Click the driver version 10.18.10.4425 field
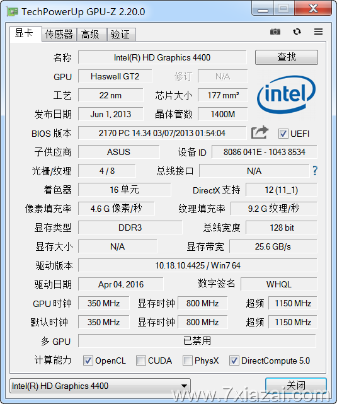 coord(197,265)
